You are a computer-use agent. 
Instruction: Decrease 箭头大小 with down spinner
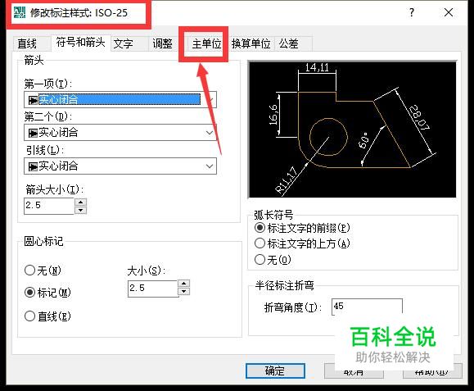pos(81,210)
